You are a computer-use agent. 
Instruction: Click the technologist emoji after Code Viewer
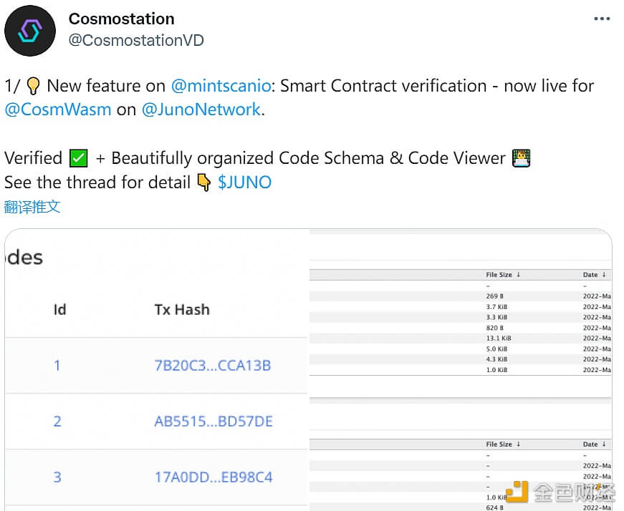(x=522, y=158)
